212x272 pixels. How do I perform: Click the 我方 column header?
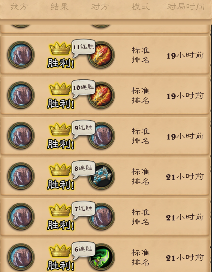click(19, 7)
